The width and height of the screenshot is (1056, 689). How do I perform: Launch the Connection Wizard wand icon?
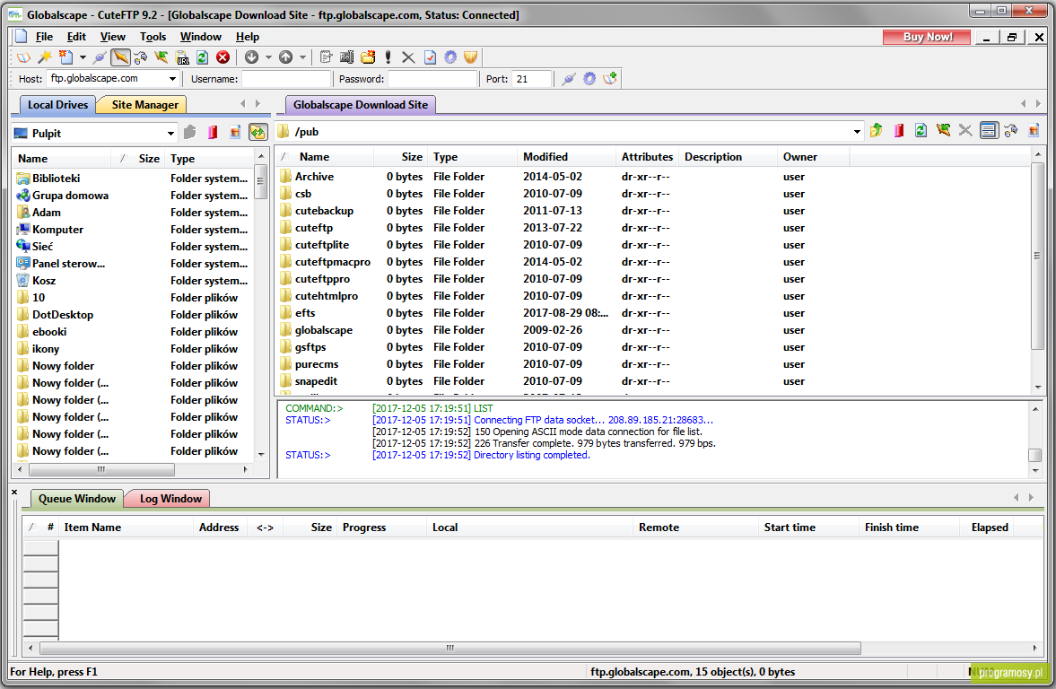tap(45, 57)
